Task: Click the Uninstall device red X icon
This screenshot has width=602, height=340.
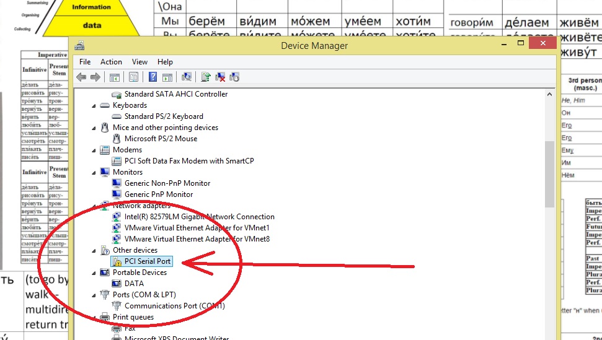Action: point(220,77)
